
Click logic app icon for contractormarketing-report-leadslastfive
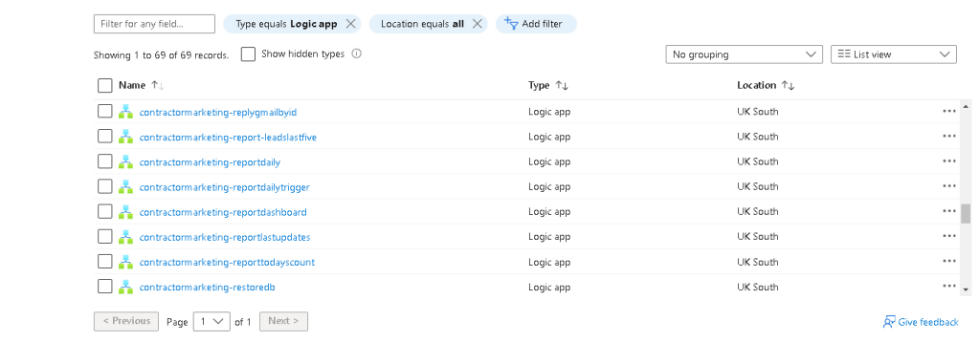coord(125,137)
